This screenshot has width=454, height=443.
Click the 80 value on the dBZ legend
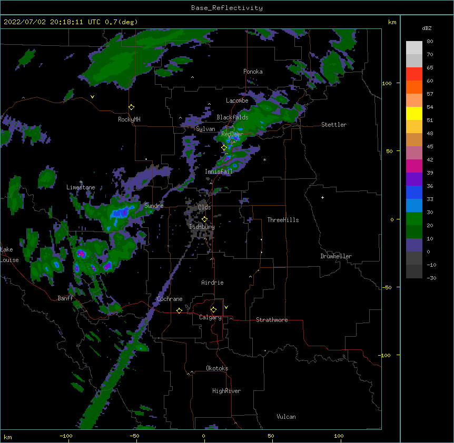point(430,42)
